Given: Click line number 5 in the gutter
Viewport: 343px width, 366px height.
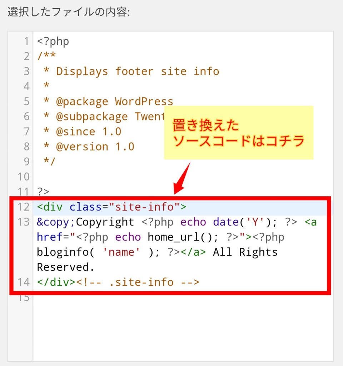Looking at the screenshot, I should (26, 102).
